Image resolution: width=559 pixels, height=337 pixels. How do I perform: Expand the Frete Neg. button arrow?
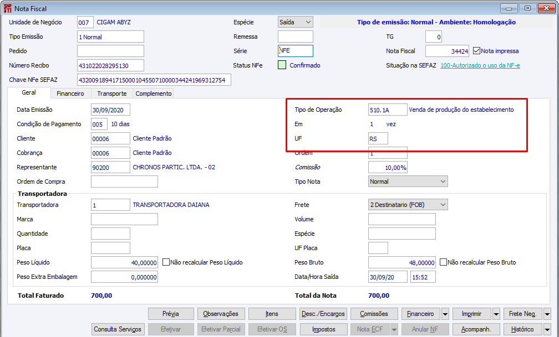547,314
